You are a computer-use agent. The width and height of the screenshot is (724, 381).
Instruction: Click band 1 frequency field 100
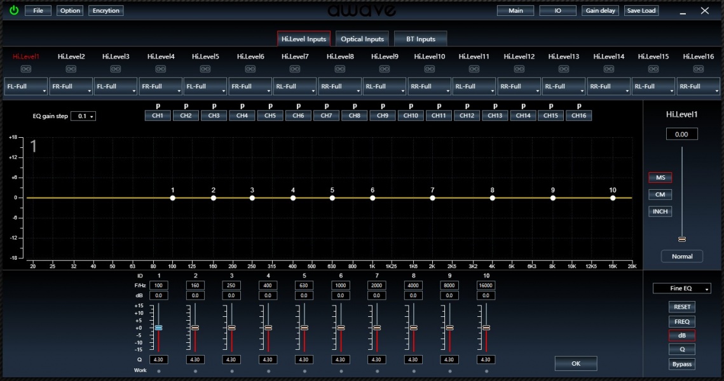click(x=158, y=286)
